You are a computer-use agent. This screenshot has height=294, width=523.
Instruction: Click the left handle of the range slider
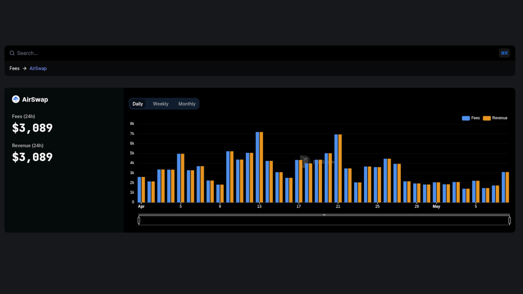(x=139, y=220)
